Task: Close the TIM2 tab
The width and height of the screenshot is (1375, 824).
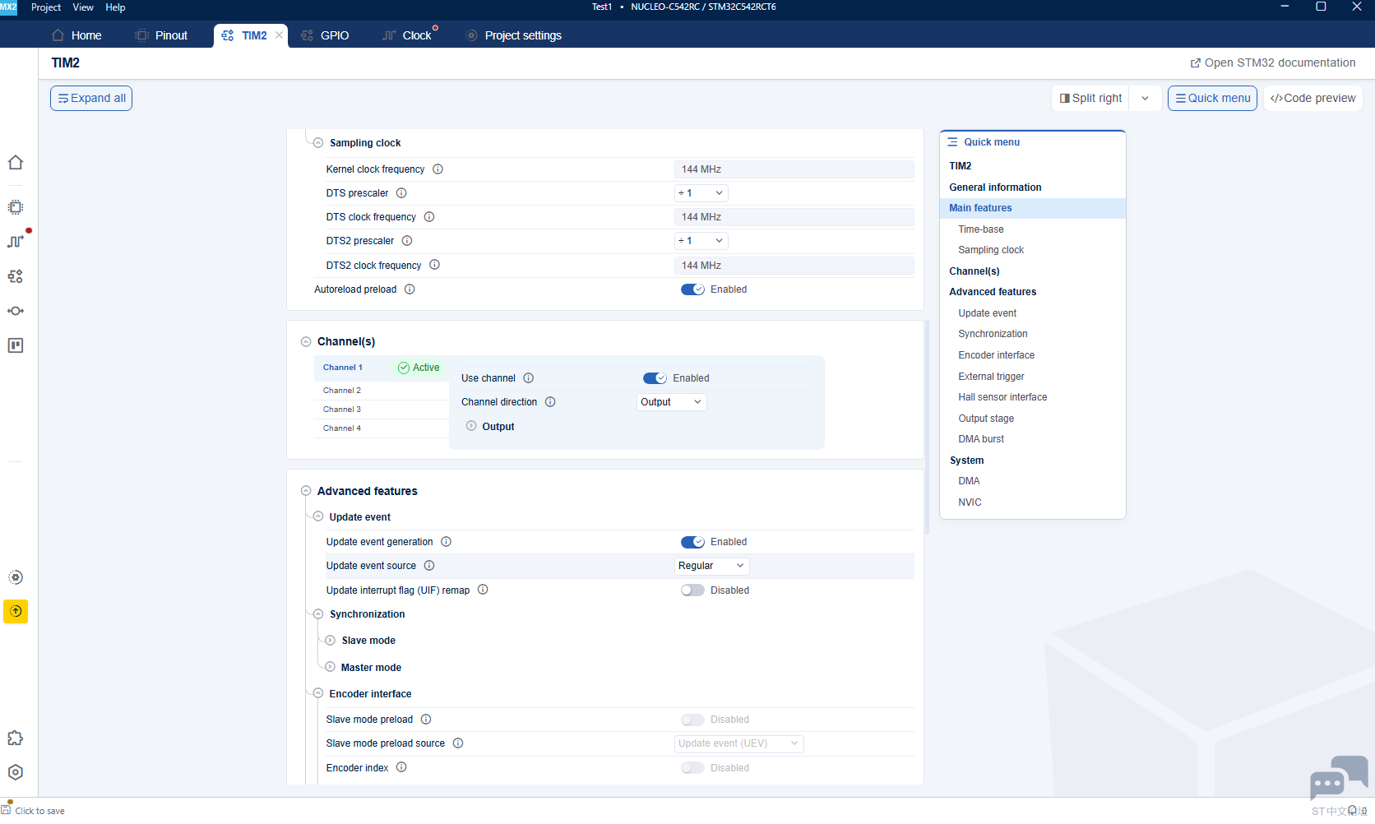Action: click(279, 35)
